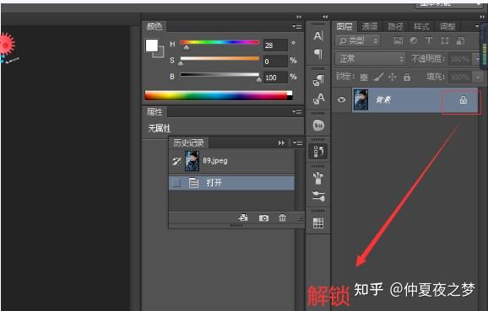Screen dimensions: 488x311
Task: Pick a color from spectrum ramp
Action: pyautogui.click(x=219, y=95)
